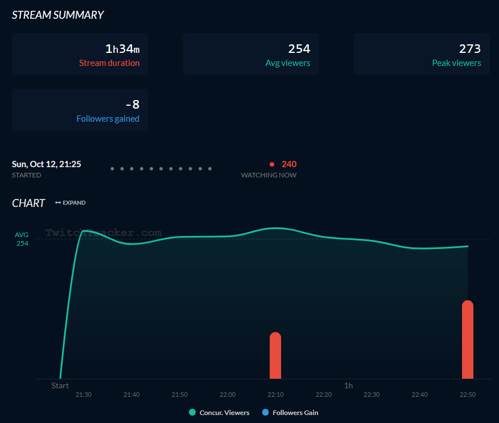Click the STREAM SUMMARY heading
Screen dimensions: 499x423
[x=57, y=15]
